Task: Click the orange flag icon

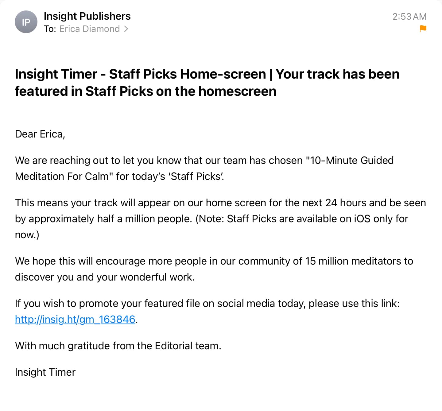Action: tap(423, 29)
